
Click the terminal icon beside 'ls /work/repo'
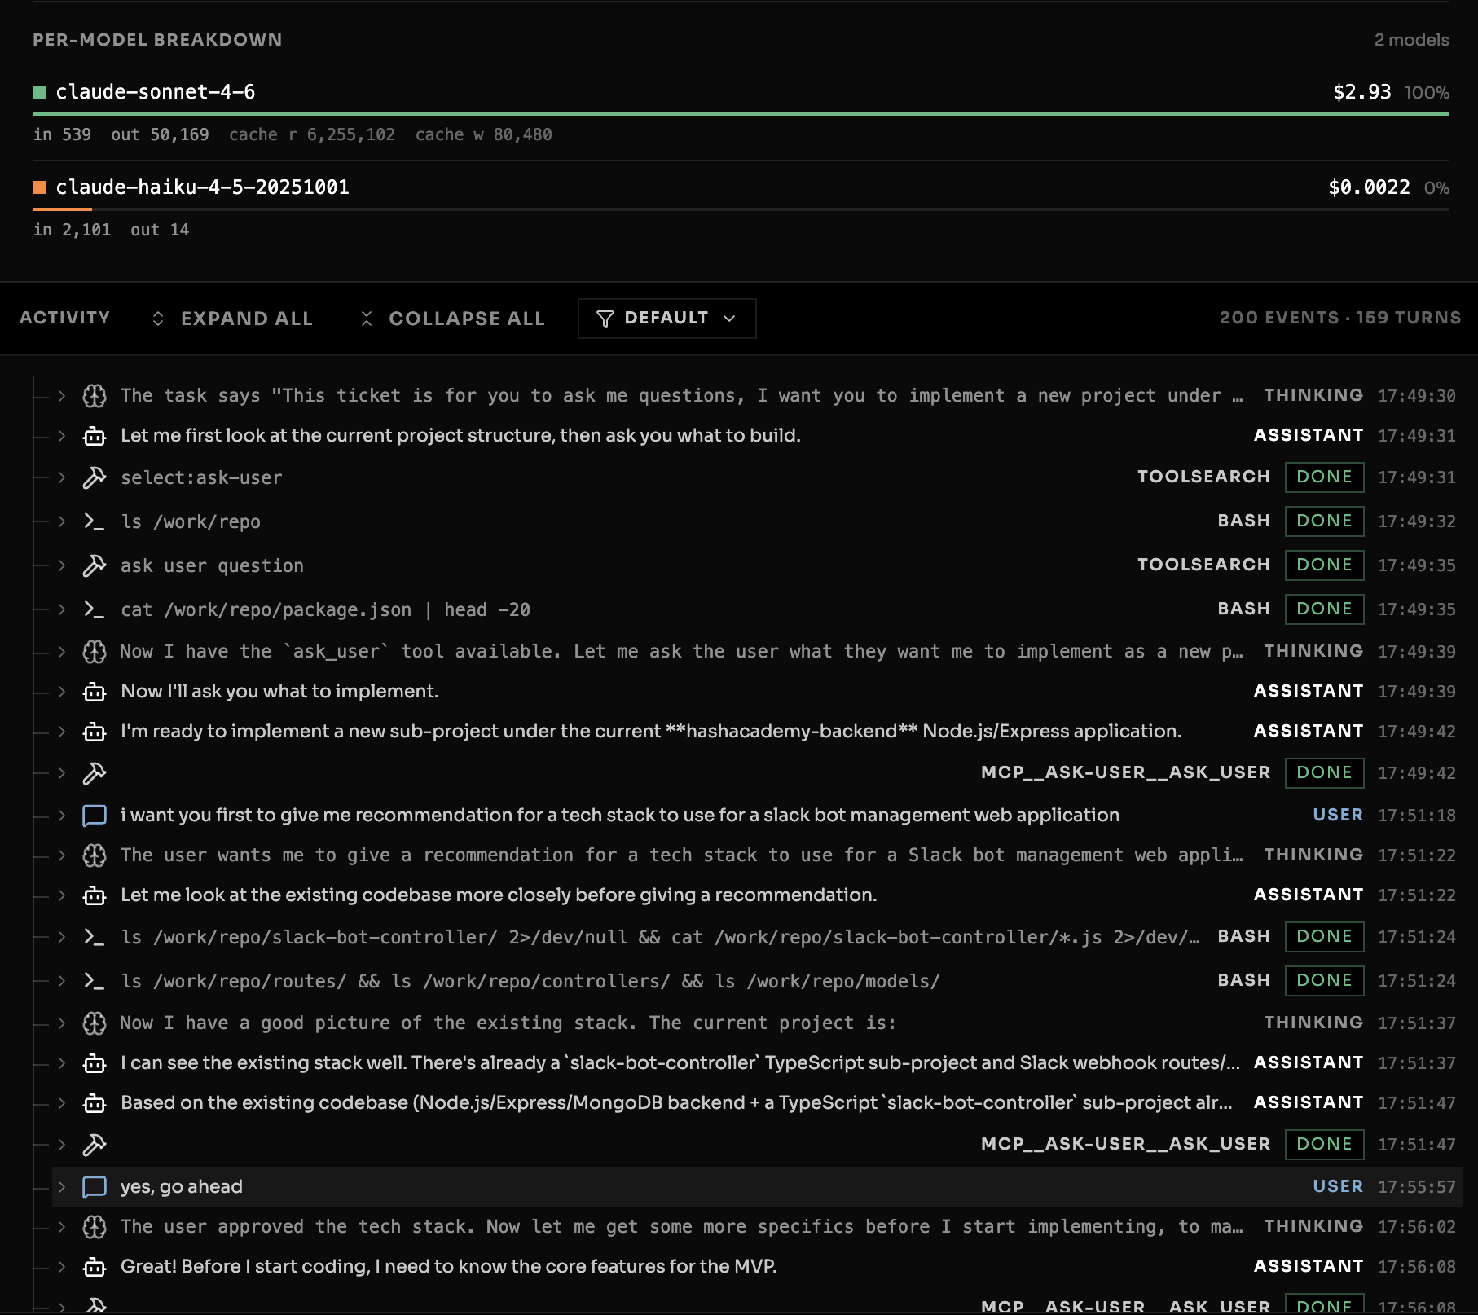pos(95,521)
